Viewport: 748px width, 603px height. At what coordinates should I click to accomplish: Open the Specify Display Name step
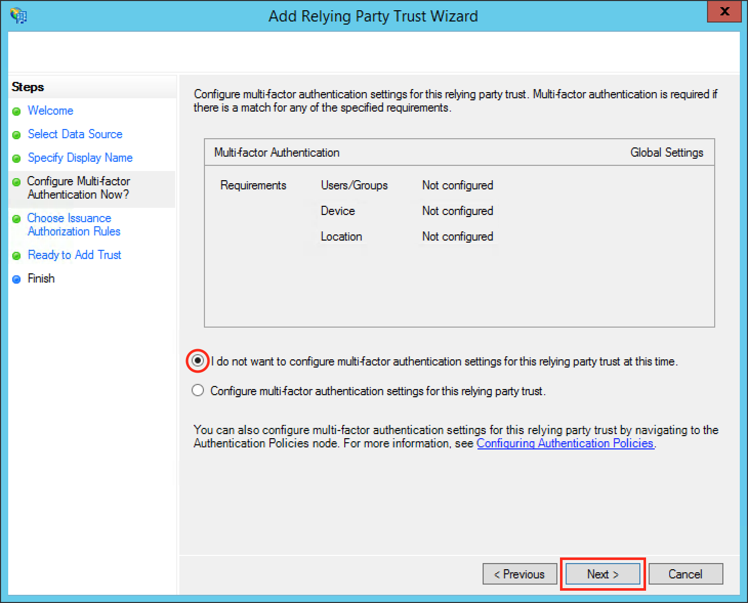tap(80, 158)
